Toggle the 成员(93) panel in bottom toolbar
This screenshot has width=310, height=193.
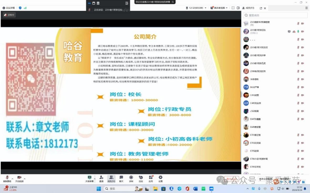pos(111,179)
